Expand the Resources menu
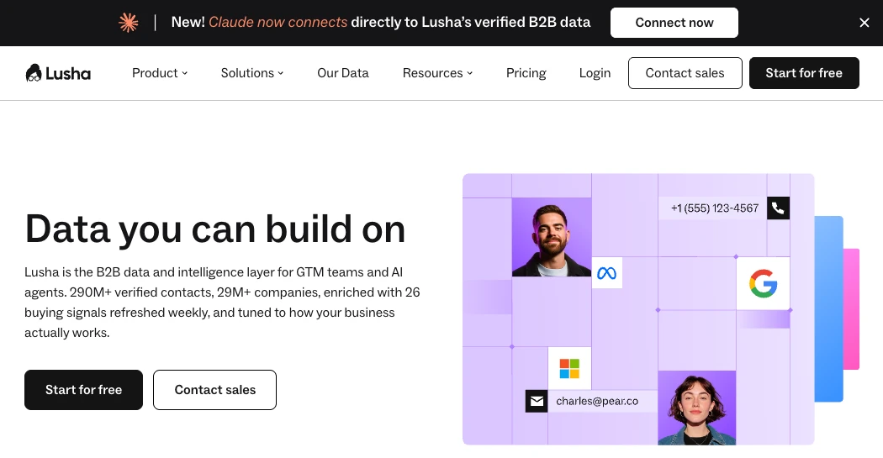Image resolution: width=883 pixels, height=458 pixels. pos(437,73)
